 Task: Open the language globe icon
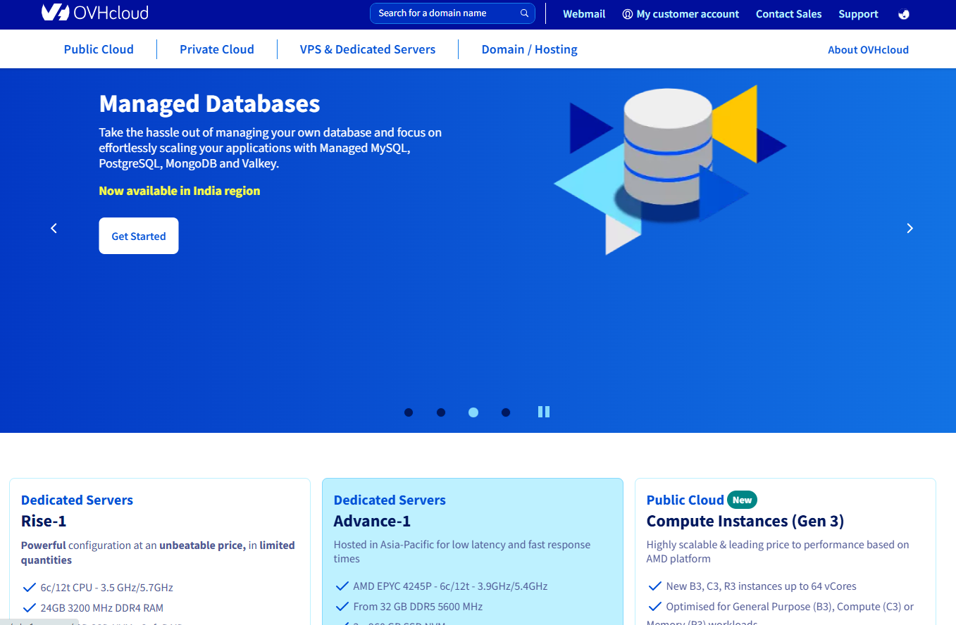pos(905,14)
